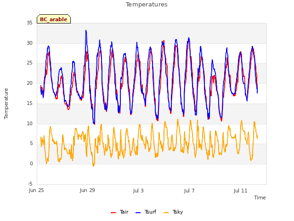Click the Tair legend label
Screen dimensions: 294x221
pos(124,212)
